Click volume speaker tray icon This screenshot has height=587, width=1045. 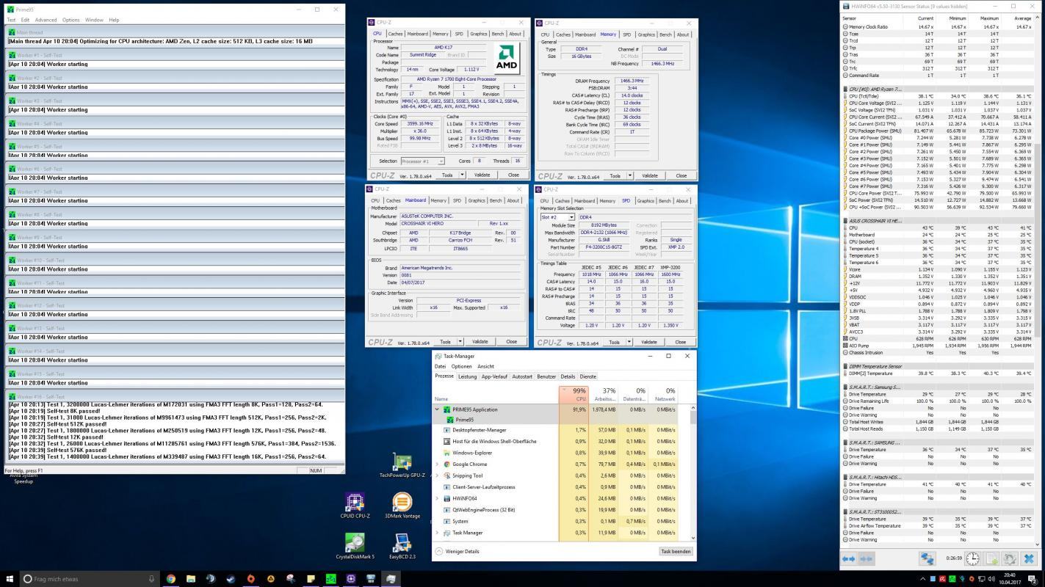click(x=991, y=579)
